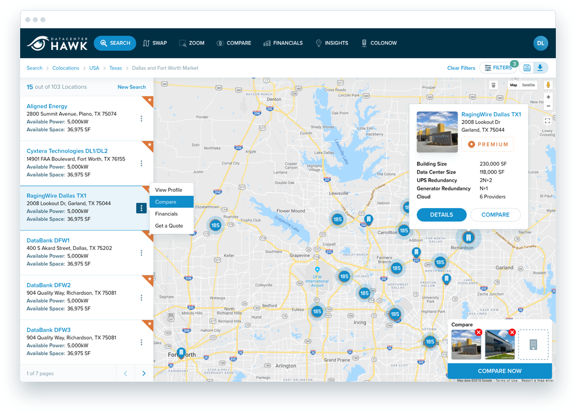Choose View Profile from the context menu
The width and height of the screenshot is (576, 412).
click(171, 190)
